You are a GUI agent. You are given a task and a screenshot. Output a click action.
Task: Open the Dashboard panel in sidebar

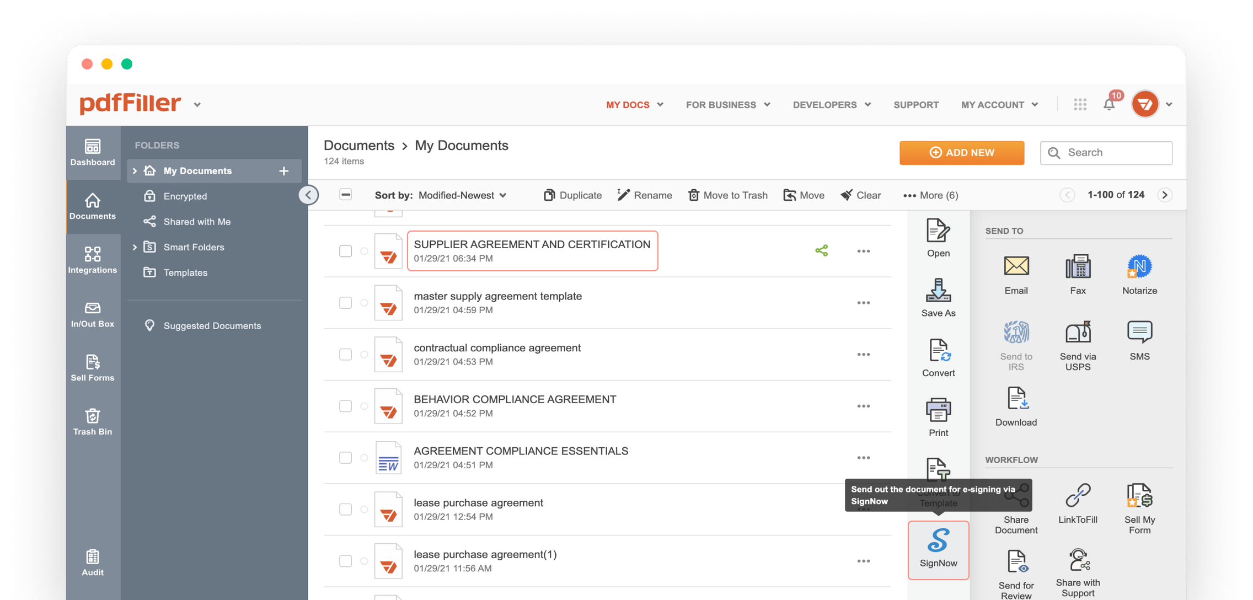[x=92, y=153]
